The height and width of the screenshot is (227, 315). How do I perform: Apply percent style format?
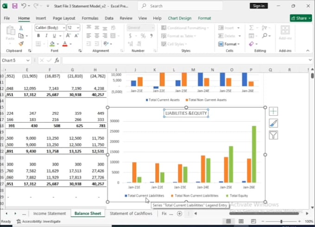pos(143,36)
